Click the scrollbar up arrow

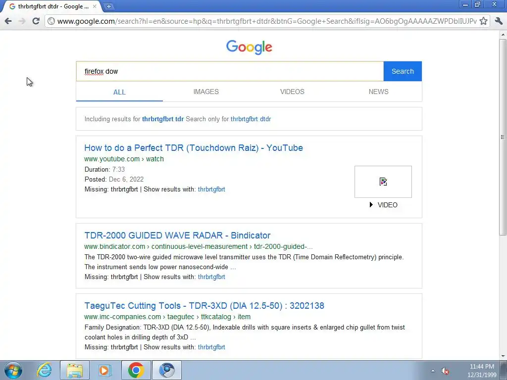pyautogui.click(x=503, y=34)
